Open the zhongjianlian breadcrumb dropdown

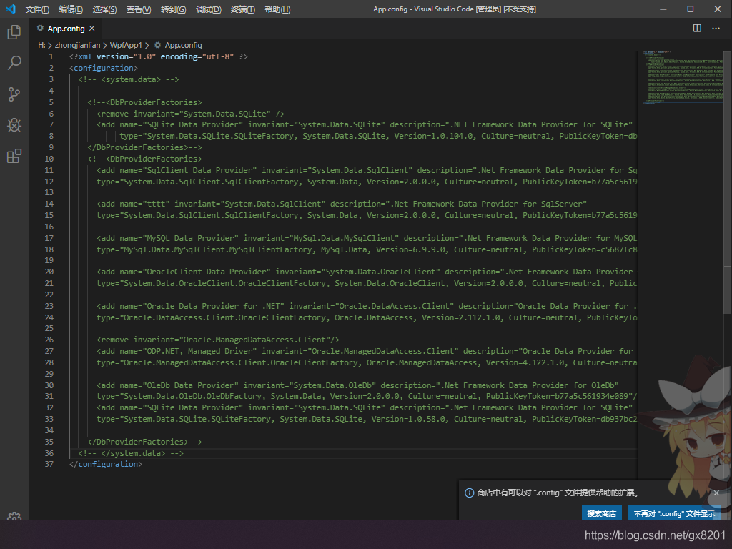click(x=77, y=44)
